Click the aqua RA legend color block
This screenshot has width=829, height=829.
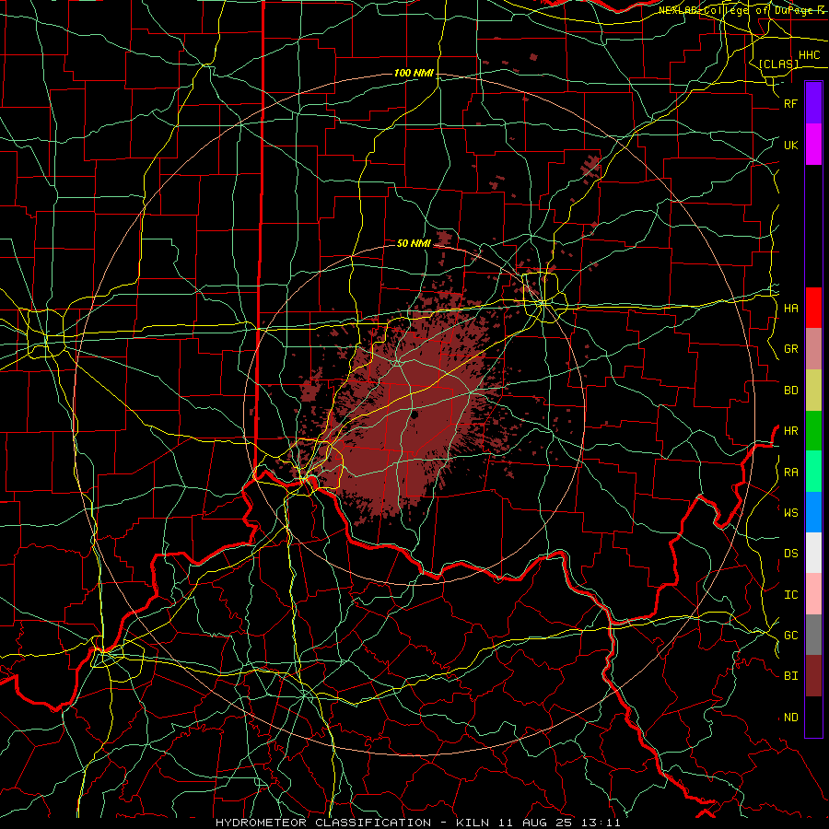pyautogui.click(x=813, y=472)
